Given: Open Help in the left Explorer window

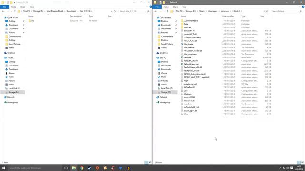Looking at the screenshot, I should [151, 7].
